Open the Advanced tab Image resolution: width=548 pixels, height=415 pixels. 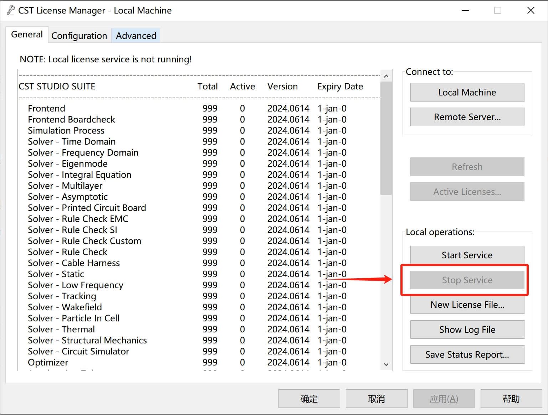(x=136, y=36)
